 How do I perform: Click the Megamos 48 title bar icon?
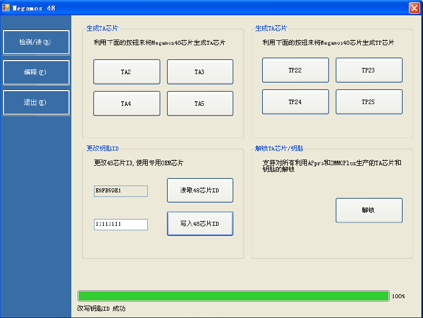click(6, 8)
